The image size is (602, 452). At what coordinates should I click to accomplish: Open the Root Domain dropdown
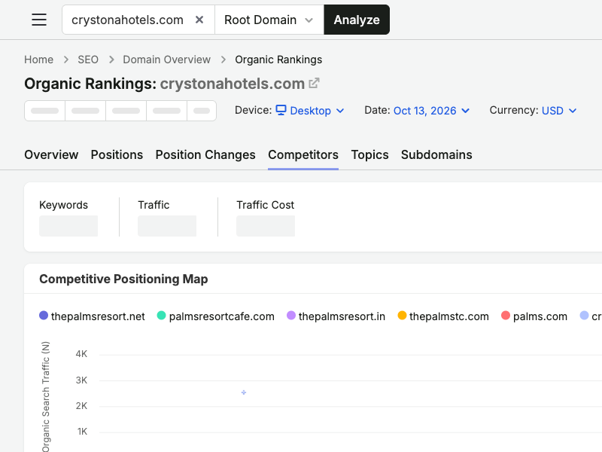click(269, 20)
